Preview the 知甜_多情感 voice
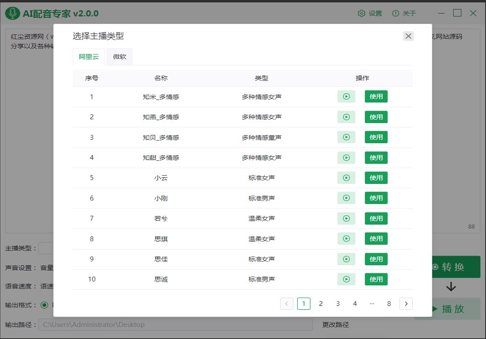 [x=346, y=158]
